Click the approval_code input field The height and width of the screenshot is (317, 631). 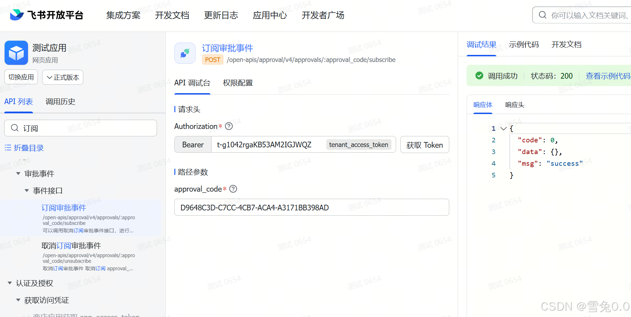(312, 207)
